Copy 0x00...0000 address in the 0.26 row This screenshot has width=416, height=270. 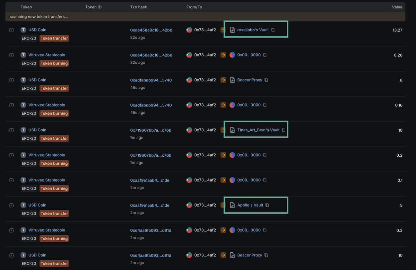click(x=265, y=55)
